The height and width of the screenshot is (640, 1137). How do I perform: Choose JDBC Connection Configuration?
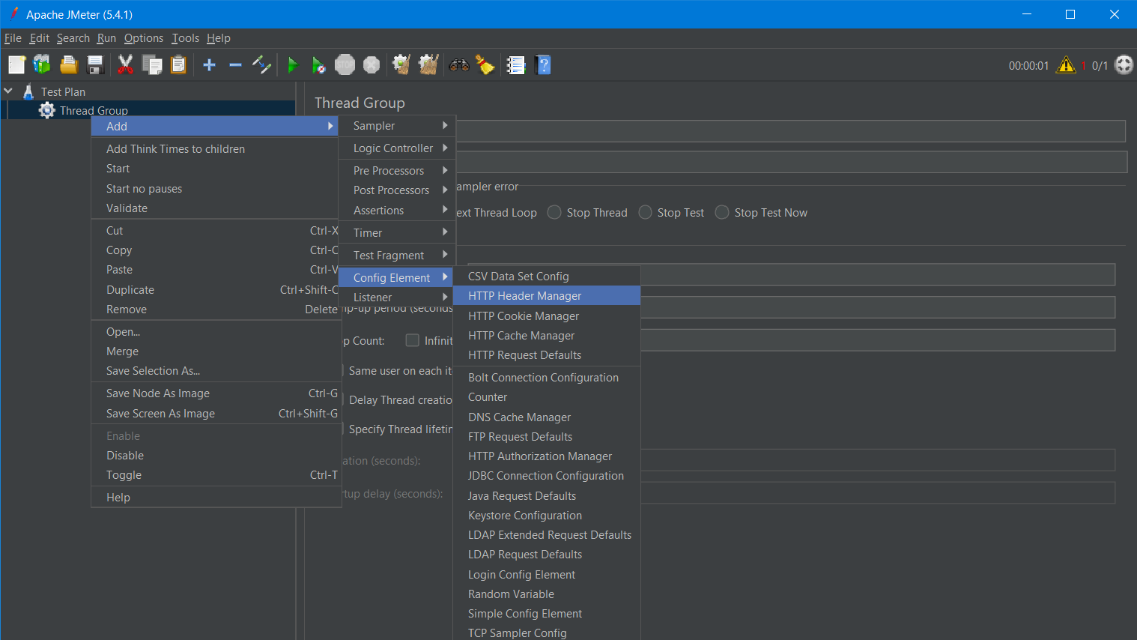coord(547,476)
